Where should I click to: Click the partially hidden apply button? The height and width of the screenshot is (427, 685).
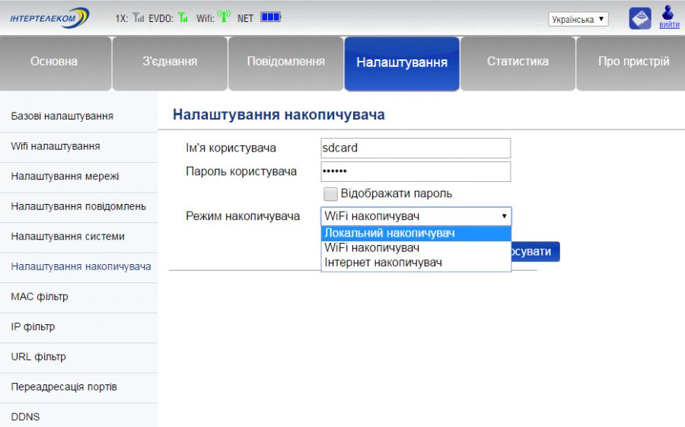[536, 252]
